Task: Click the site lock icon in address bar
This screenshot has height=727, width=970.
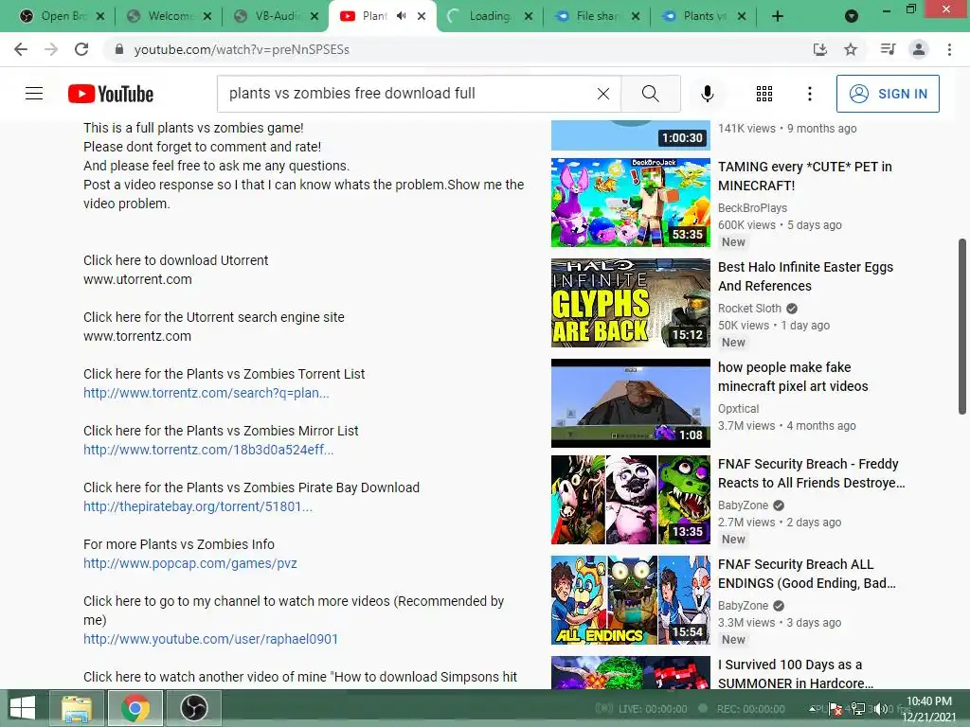Action: (x=119, y=49)
